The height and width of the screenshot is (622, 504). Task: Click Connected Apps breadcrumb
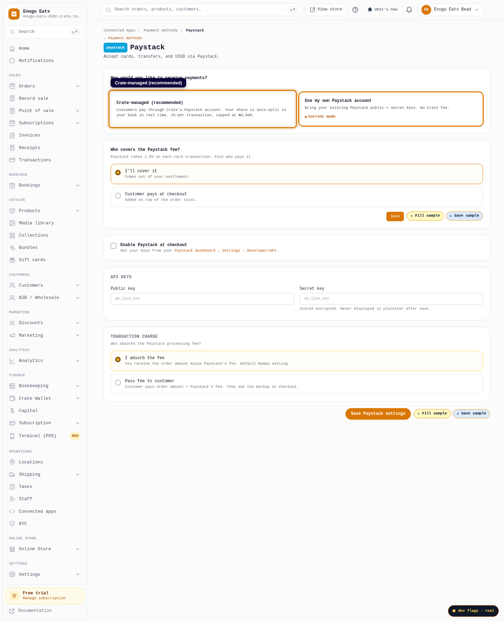click(119, 30)
